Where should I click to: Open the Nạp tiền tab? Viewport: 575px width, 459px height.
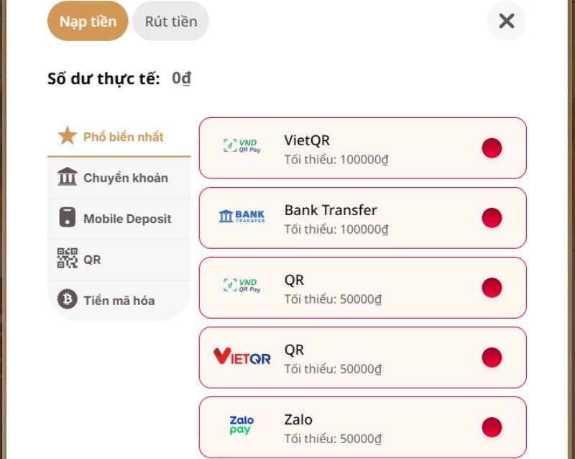tap(88, 21)
